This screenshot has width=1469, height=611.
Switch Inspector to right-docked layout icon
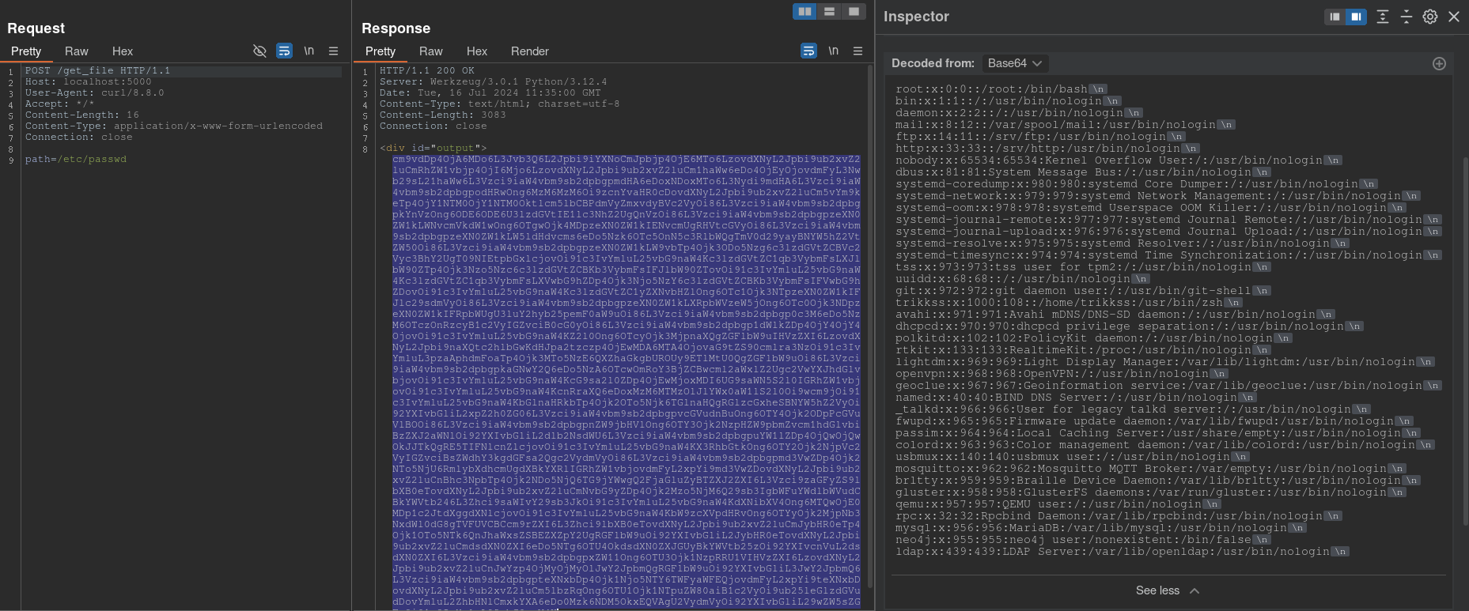(x=1356, y=17)
